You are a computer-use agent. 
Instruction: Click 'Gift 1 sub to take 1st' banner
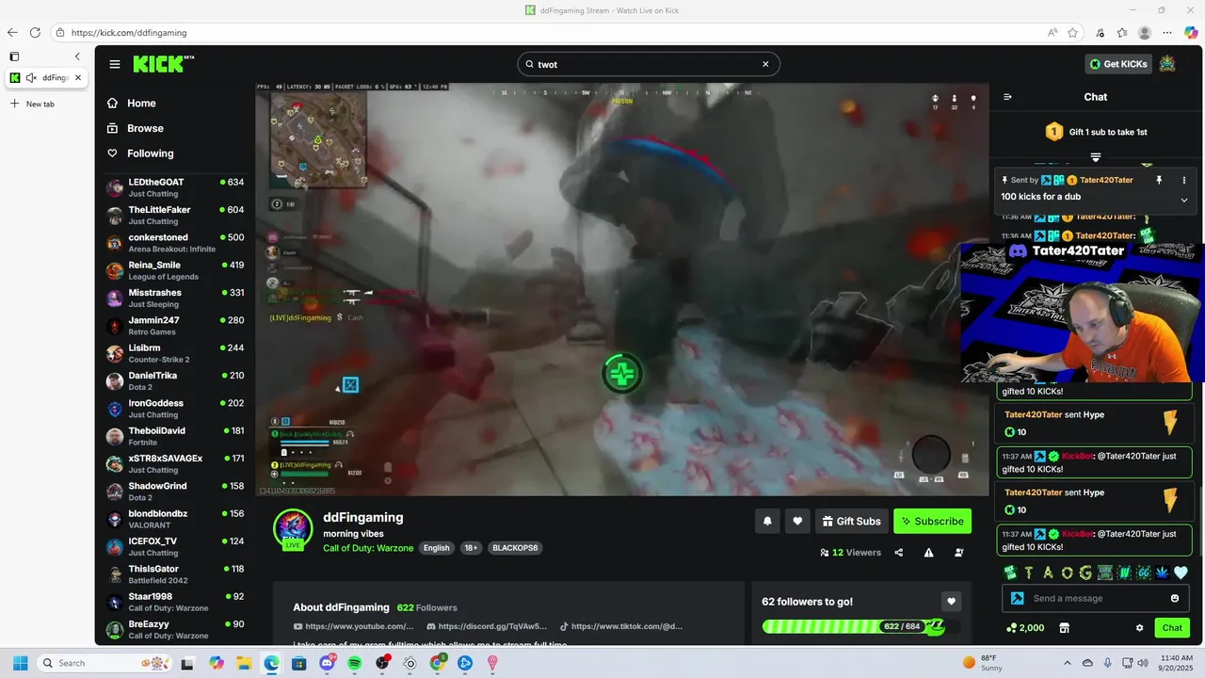pos(1096,132)
